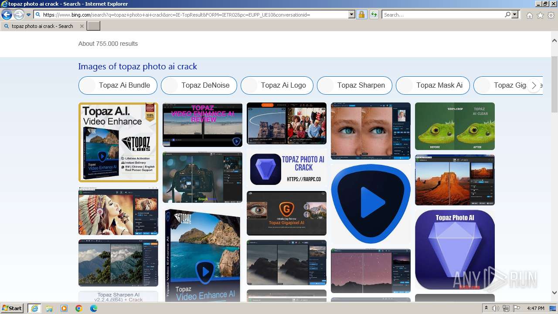Show hidden system tray icons

486,308
